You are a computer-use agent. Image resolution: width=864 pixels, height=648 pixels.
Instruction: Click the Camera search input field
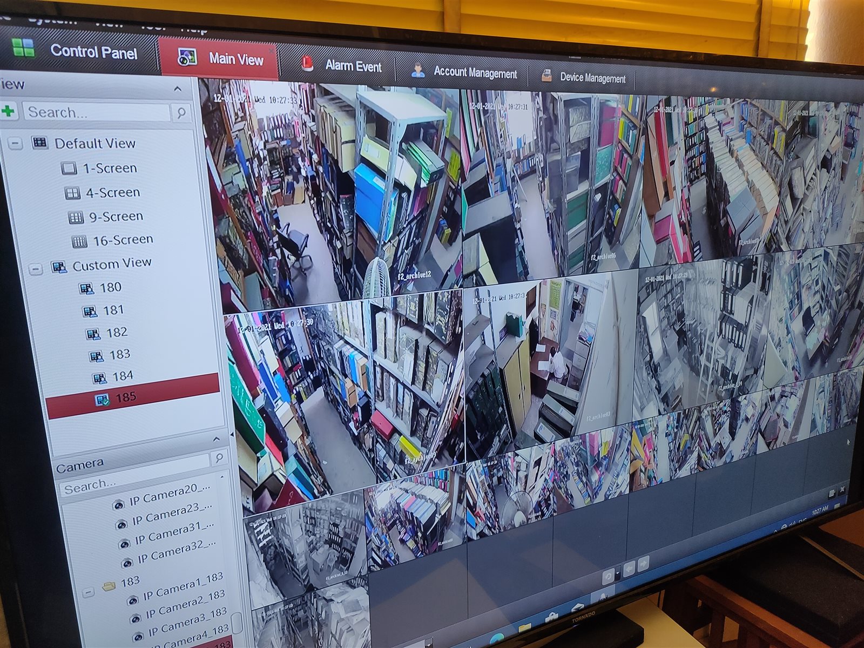(135, 482)
